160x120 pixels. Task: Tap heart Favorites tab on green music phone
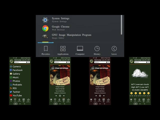pos(55,100)
